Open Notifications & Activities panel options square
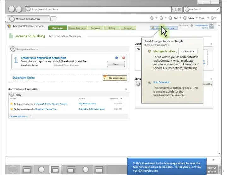 pos(126,89)
